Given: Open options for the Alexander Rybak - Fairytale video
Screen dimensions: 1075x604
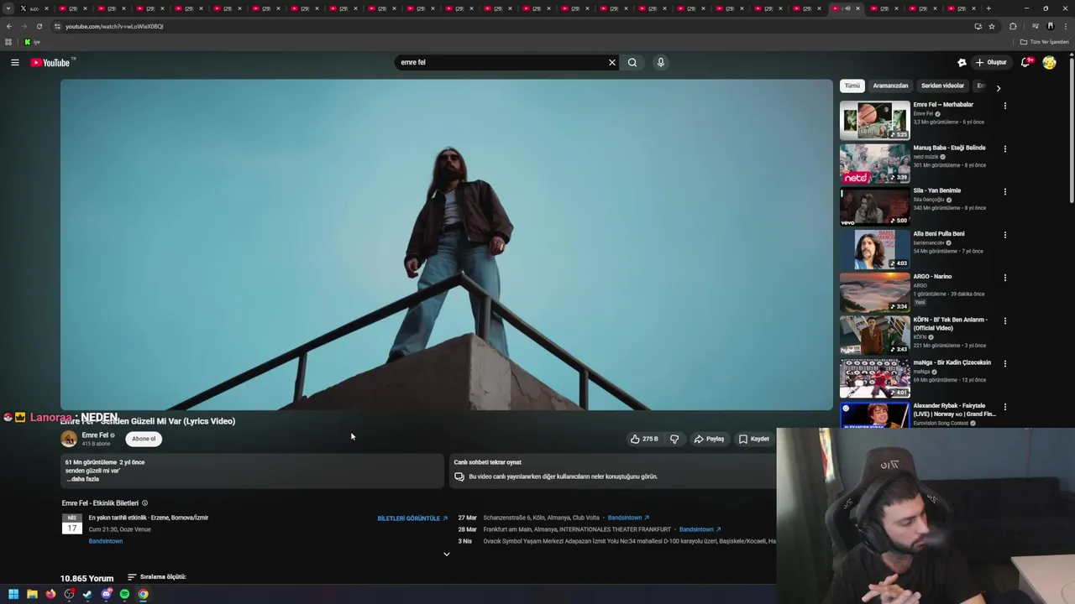Looking at the screenshot, I should pos(1004,407).
